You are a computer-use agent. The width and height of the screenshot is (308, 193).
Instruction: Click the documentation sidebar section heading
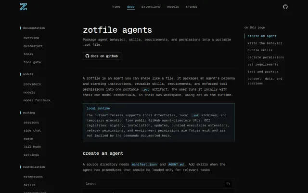(34, 28)
